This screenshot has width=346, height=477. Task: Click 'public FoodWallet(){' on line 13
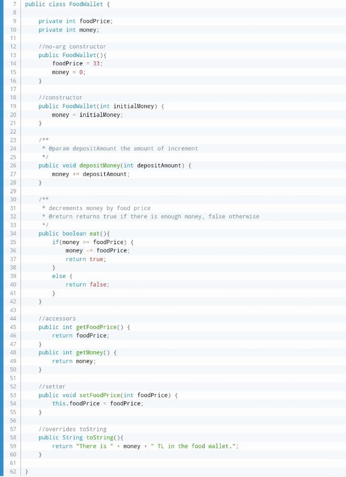[x=72, y=55]
